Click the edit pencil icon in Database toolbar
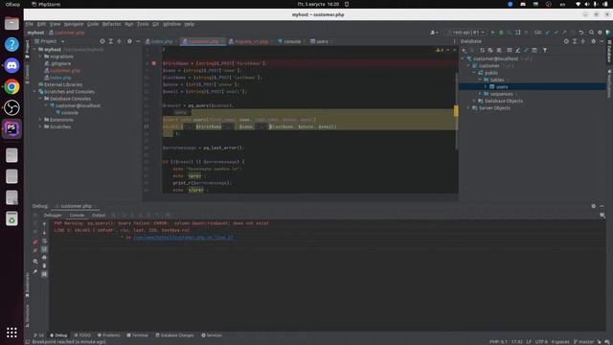 click(517, 50)
